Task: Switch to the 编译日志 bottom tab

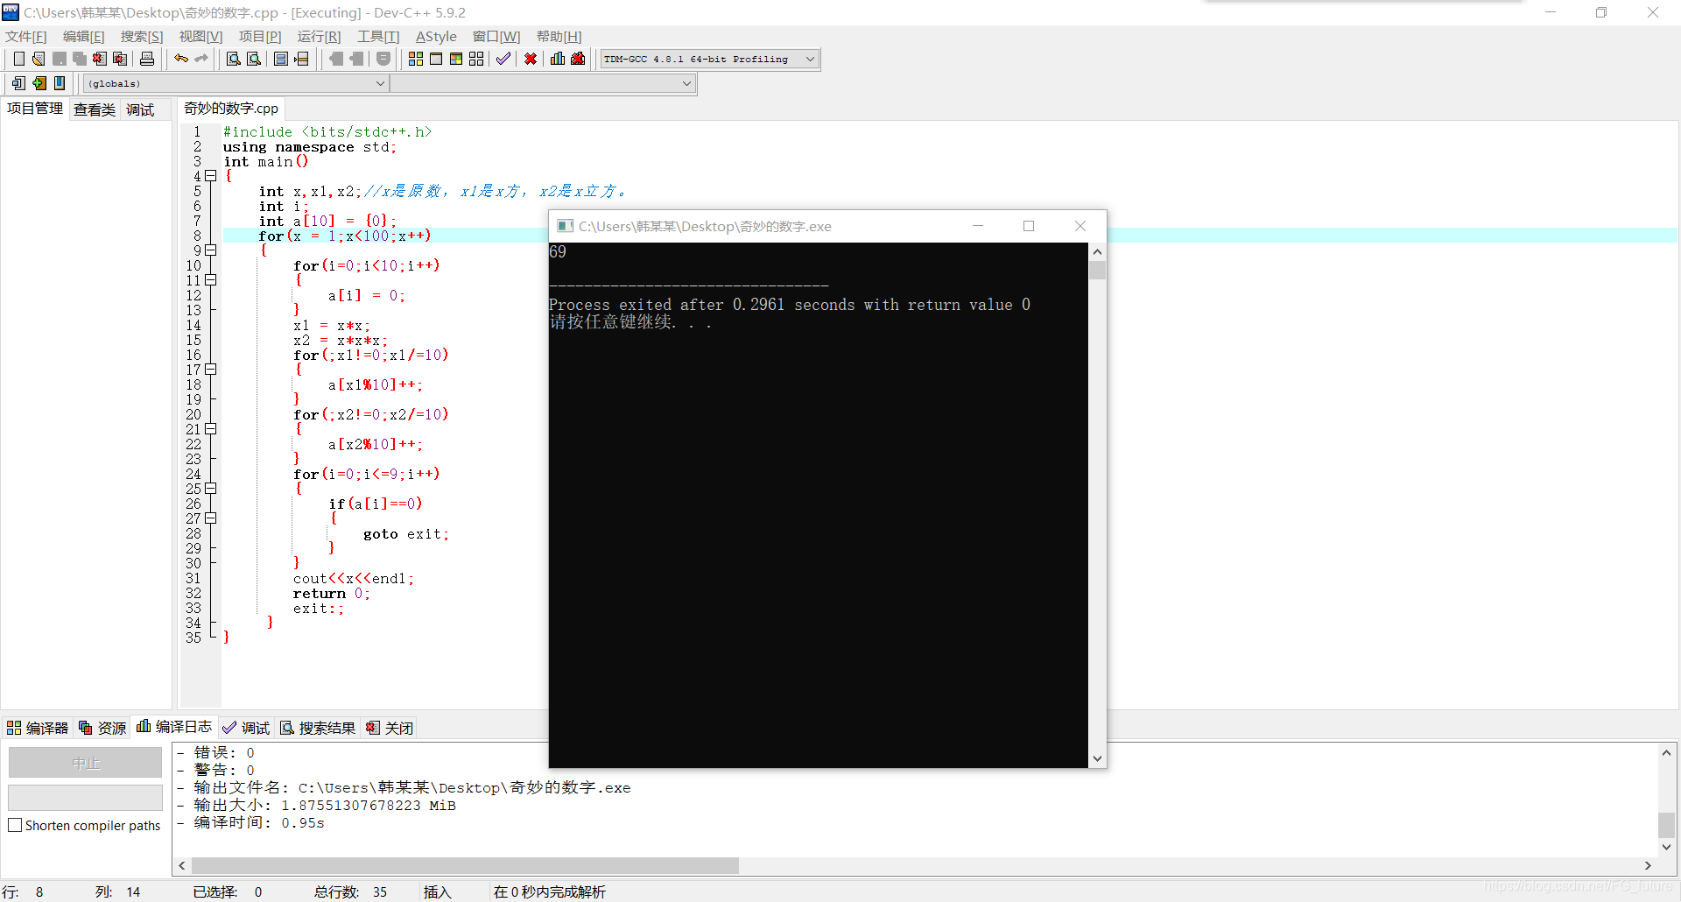Action: (x=174, y=727)
